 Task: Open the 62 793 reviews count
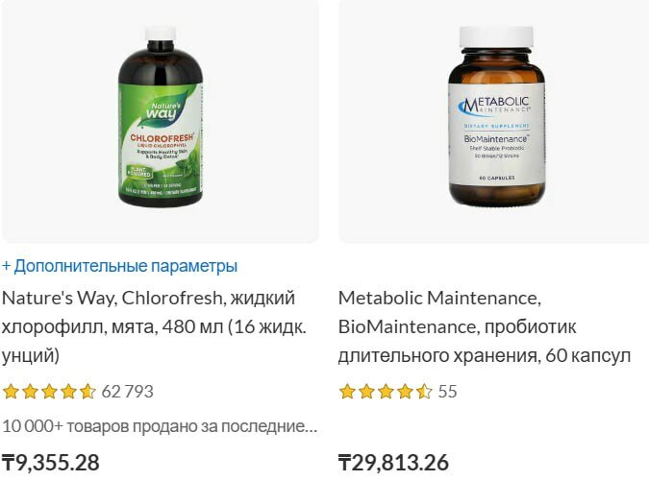tap(128, 392)
